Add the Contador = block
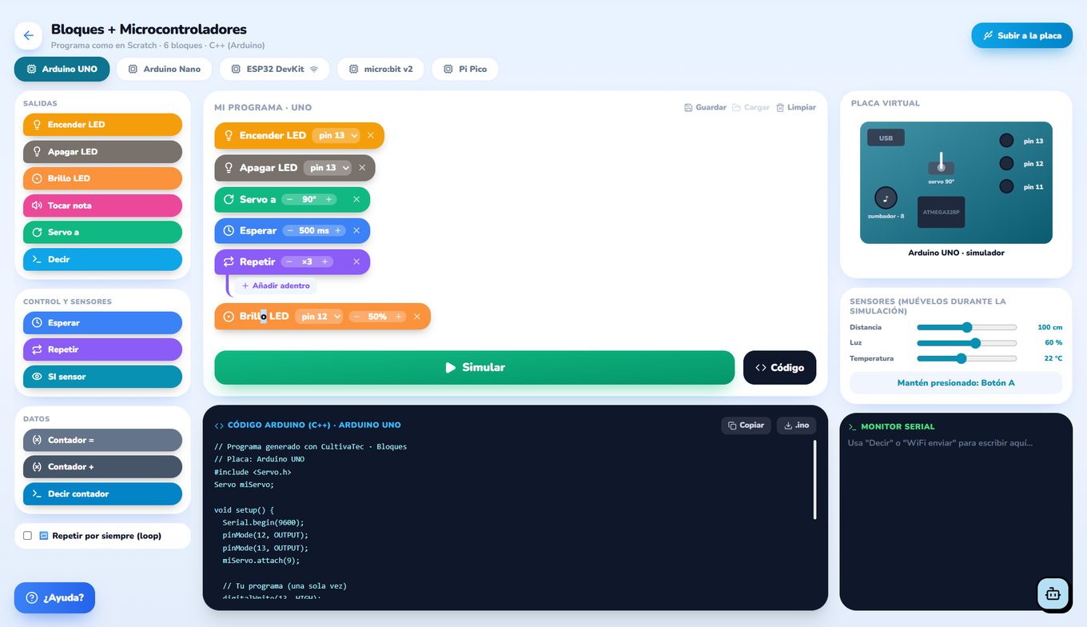 (102, 440)
